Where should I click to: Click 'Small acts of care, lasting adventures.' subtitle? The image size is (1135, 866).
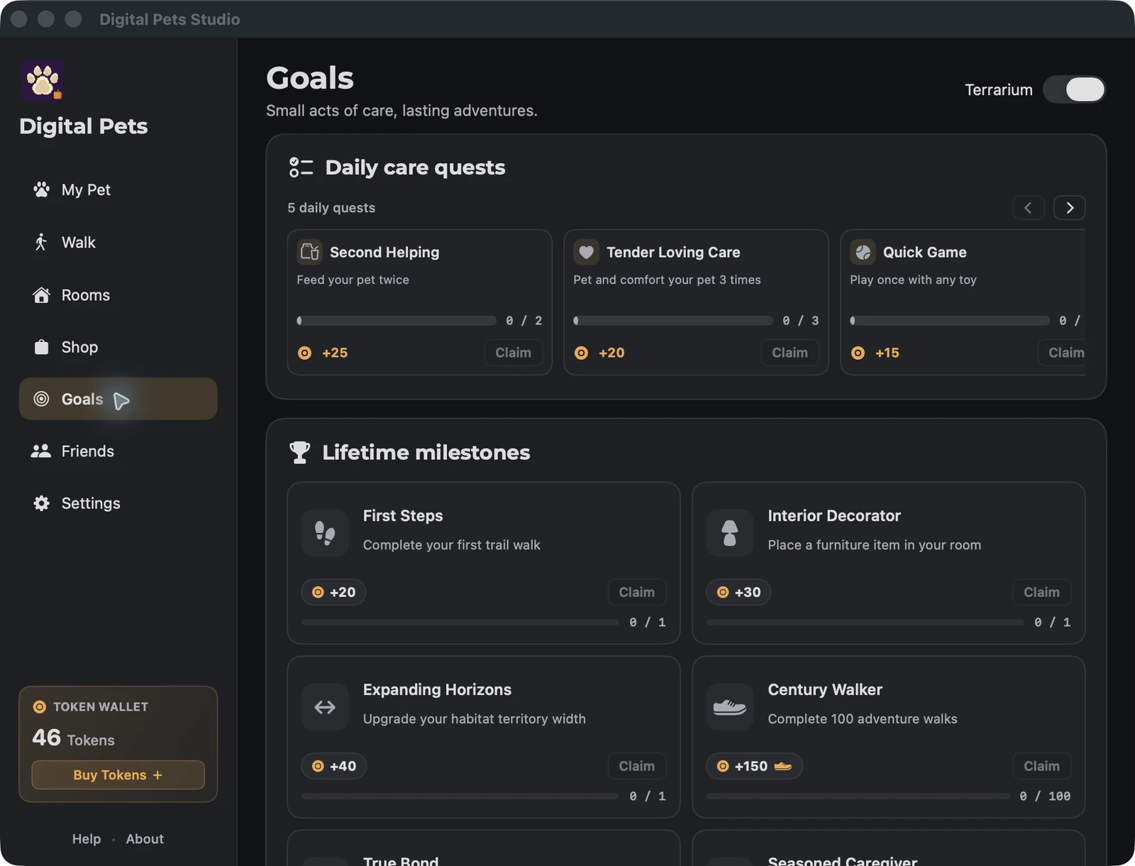coord(402,111)
